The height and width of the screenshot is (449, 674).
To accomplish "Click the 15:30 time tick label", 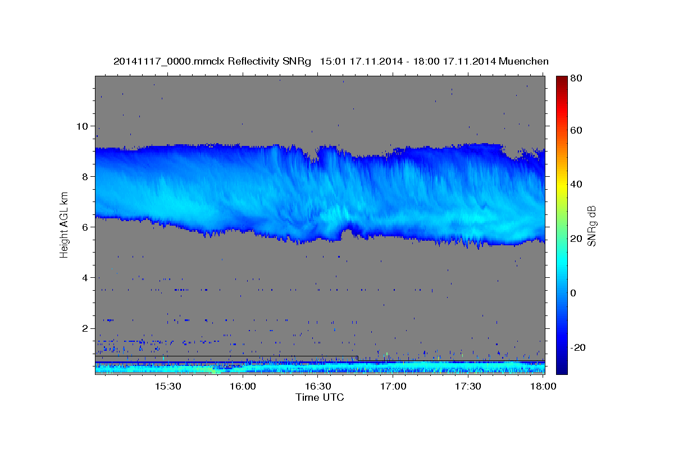I will pyautogui.click(x=167, y=387).
